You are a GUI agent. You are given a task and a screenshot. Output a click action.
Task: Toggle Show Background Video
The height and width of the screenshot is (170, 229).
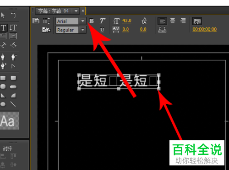click(197, 21)
